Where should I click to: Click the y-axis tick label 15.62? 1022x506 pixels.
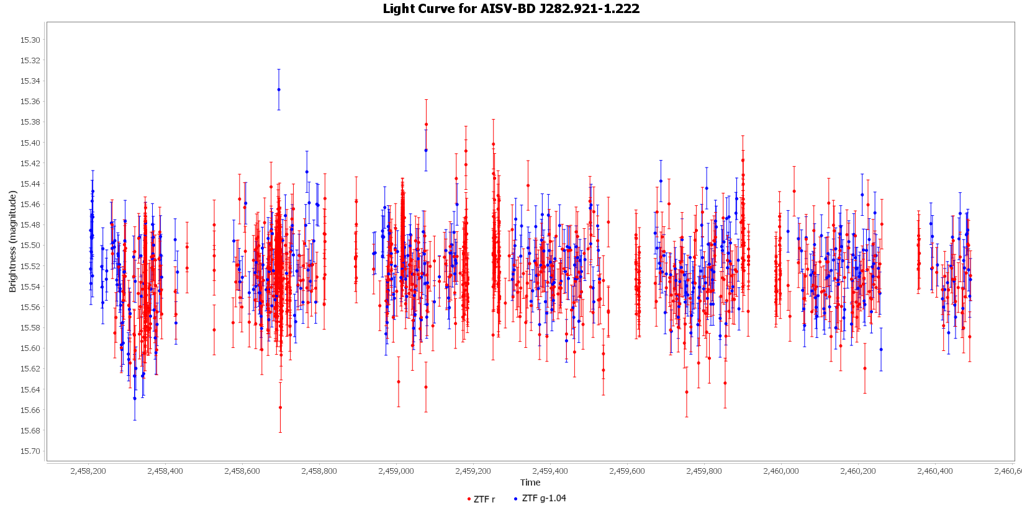pos(30,369)
